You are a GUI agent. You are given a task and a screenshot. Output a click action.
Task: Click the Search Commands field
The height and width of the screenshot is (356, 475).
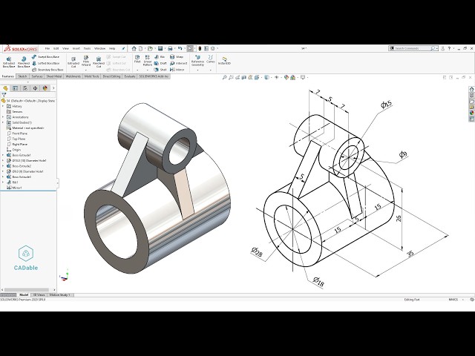click(x=412, y=48)
